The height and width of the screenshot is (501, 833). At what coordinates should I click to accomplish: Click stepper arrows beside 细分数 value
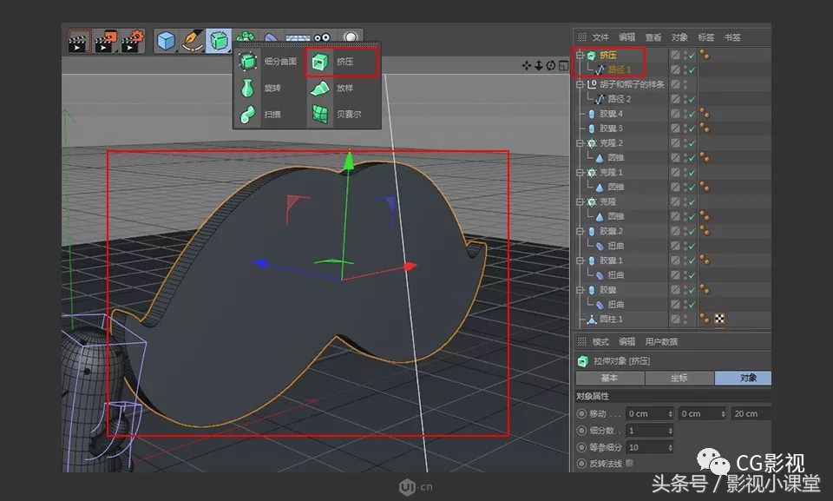point(669,432)
